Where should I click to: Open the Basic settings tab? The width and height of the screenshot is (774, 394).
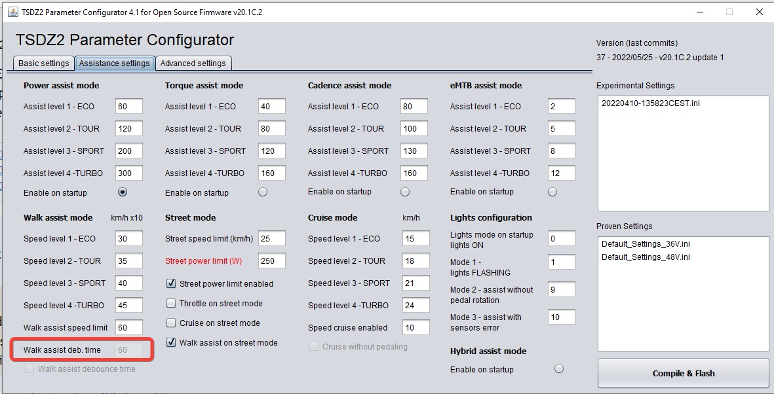(43, 63)
